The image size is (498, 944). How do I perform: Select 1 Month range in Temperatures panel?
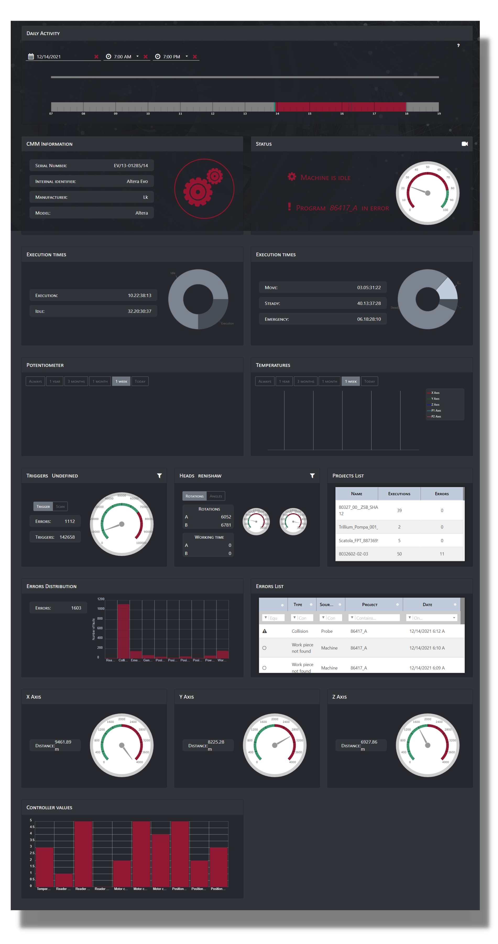(330, 381)
